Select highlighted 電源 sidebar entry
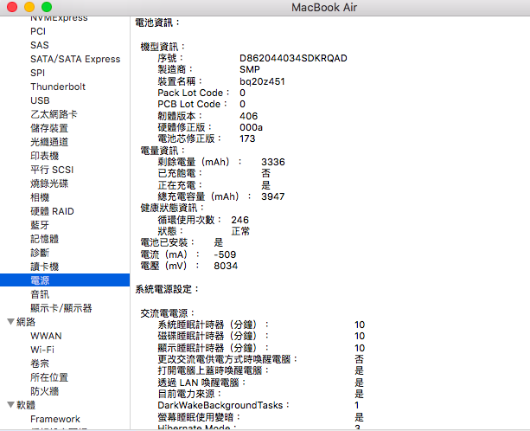This screenshot has height=431, width=530. point(65,280)
